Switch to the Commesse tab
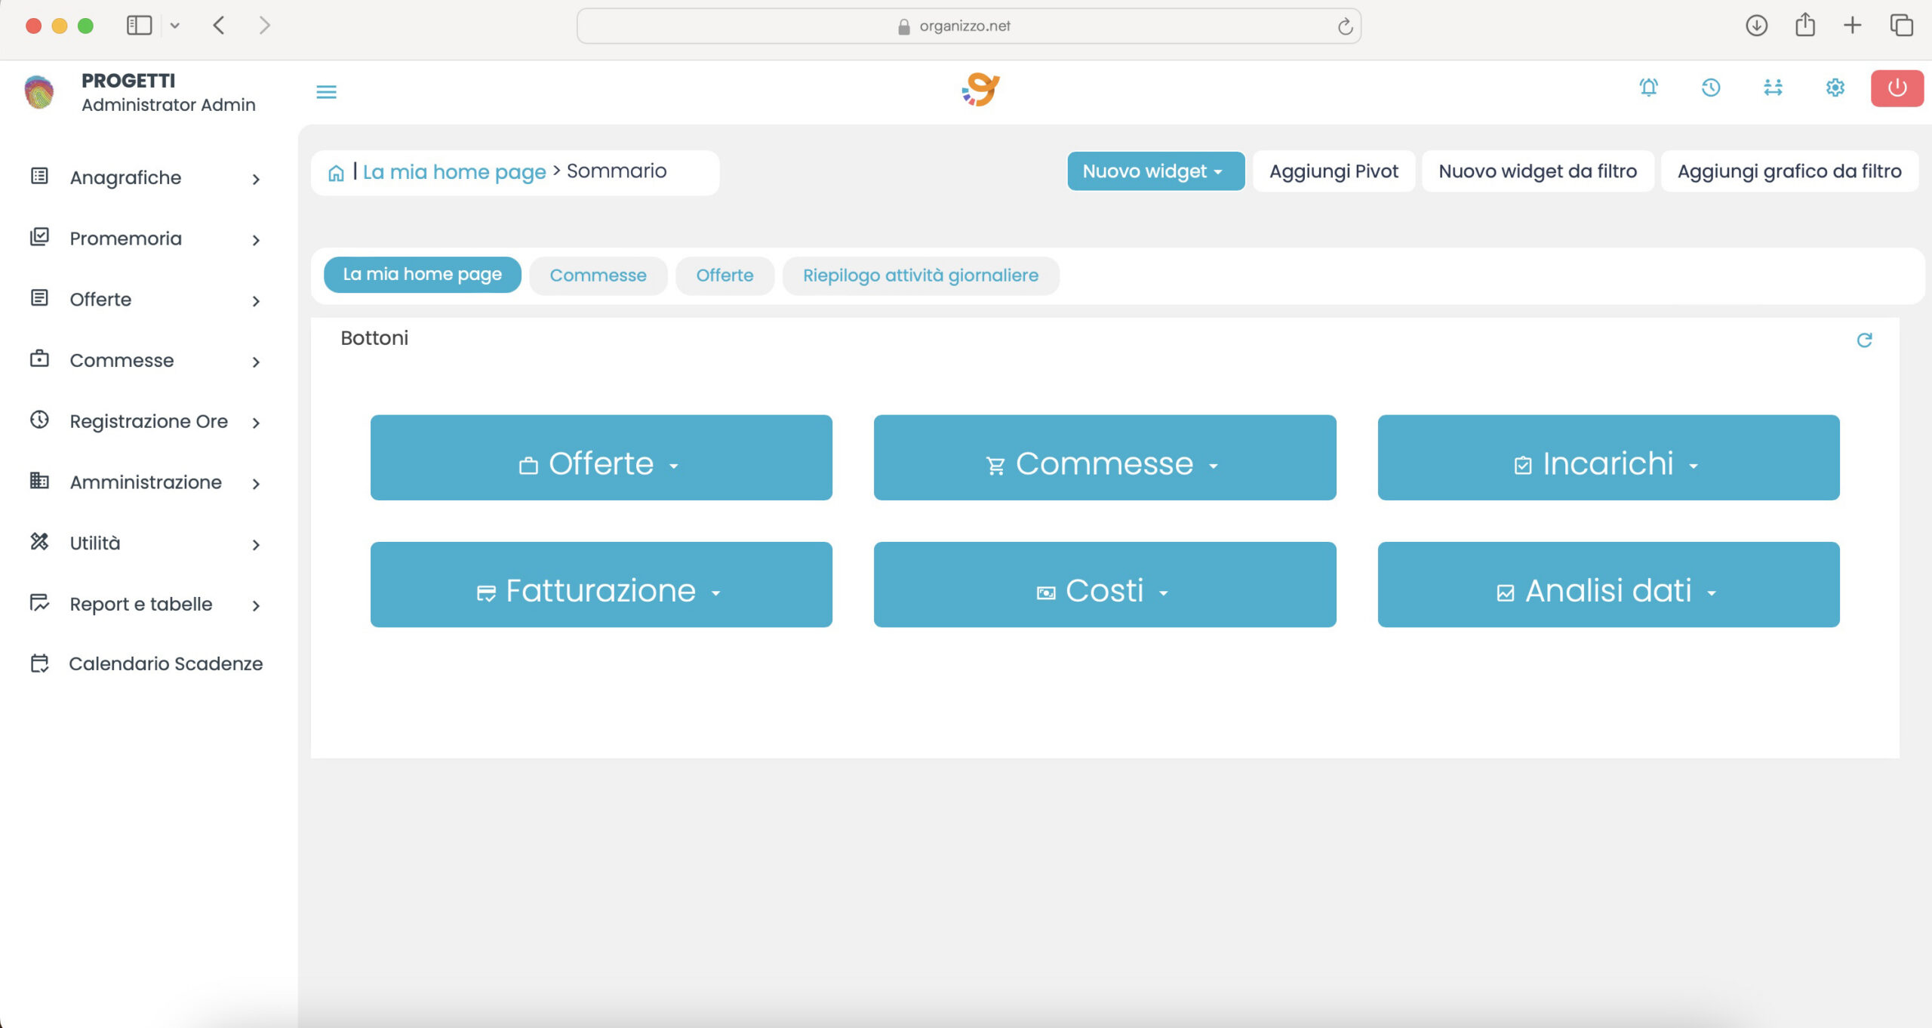Image resolution: width=1932 pixels, height=1028 pixels. [598, 275]
